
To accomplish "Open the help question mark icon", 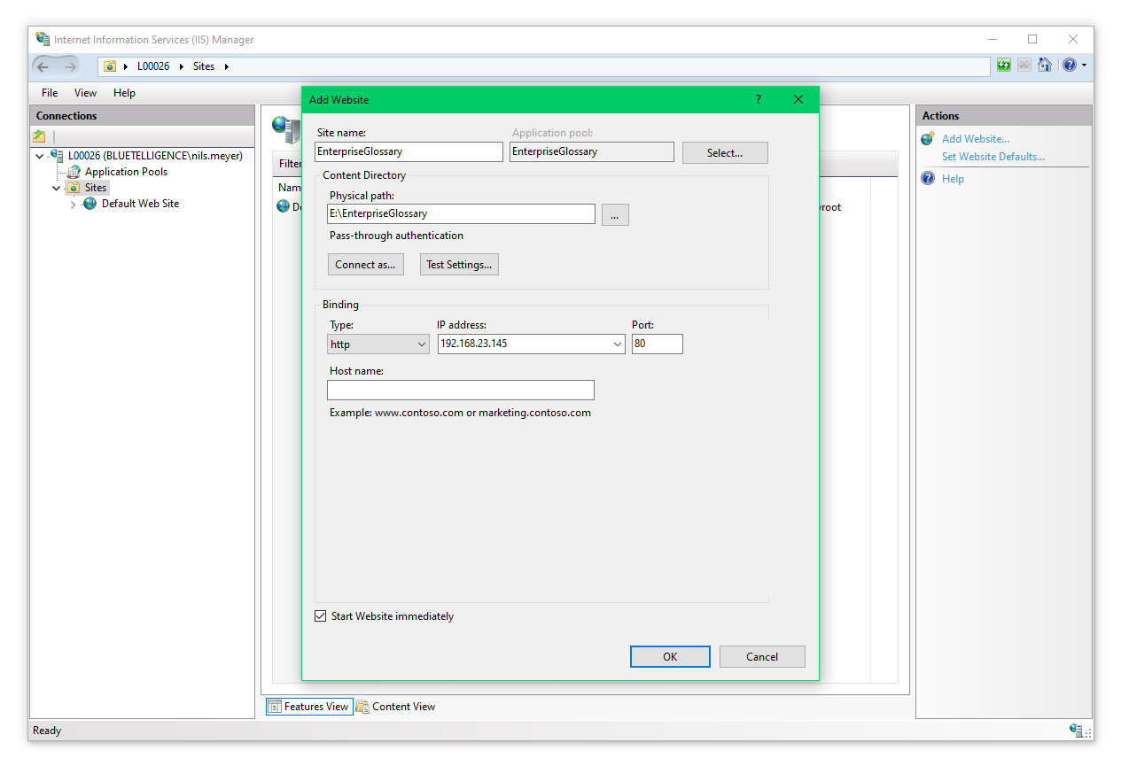I will tap(1070, 65).
